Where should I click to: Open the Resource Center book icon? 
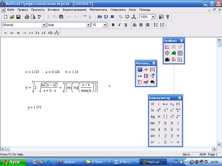pos(161,17)
